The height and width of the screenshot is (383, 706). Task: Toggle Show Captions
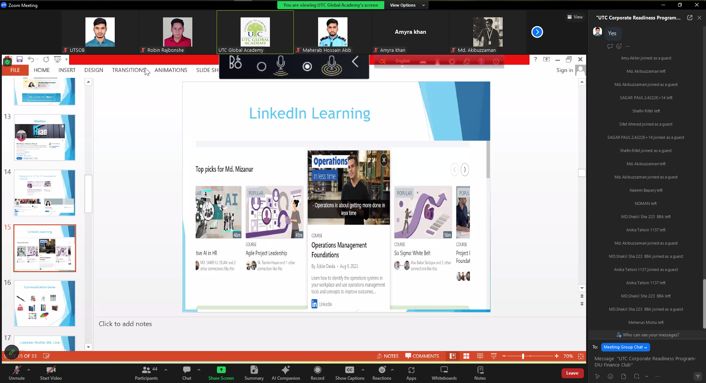pos(350,373)
